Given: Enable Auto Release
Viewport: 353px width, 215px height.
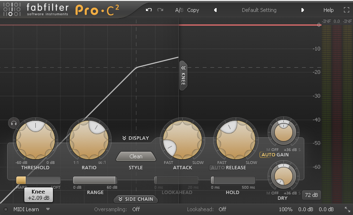Looking at the screenshot, I should [217, 167].
